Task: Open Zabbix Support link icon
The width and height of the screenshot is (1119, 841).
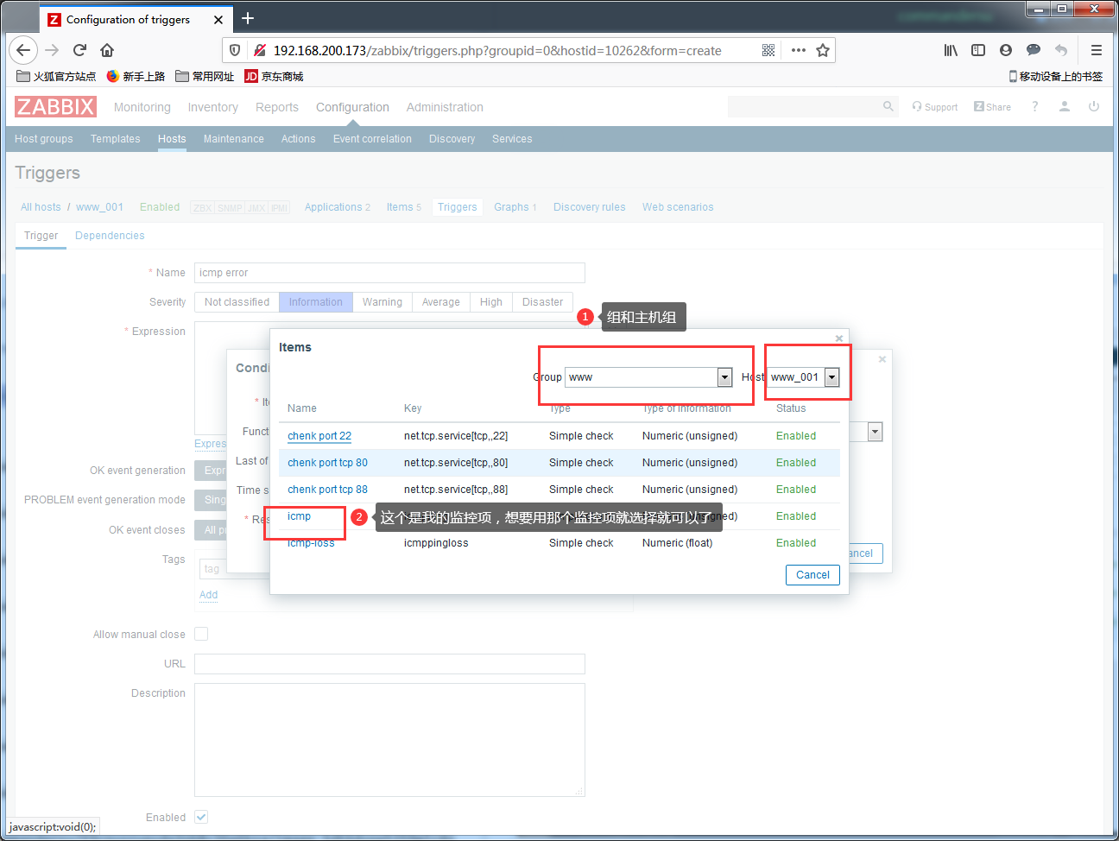Action: point(935,107)
